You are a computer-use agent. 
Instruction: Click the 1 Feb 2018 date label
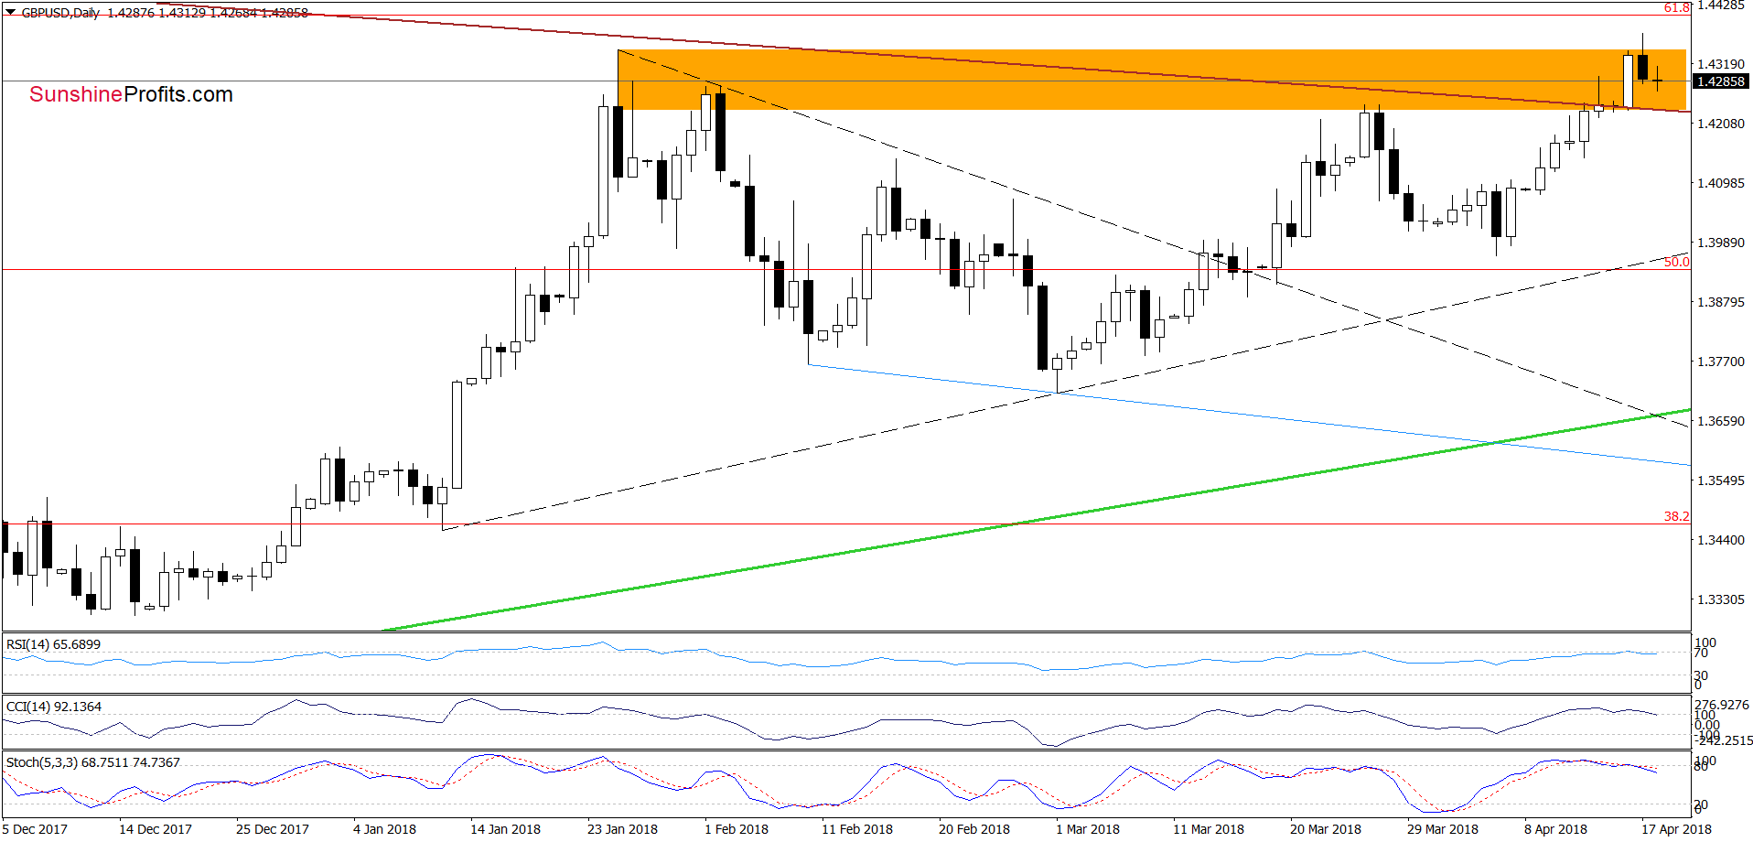point(737,829)
